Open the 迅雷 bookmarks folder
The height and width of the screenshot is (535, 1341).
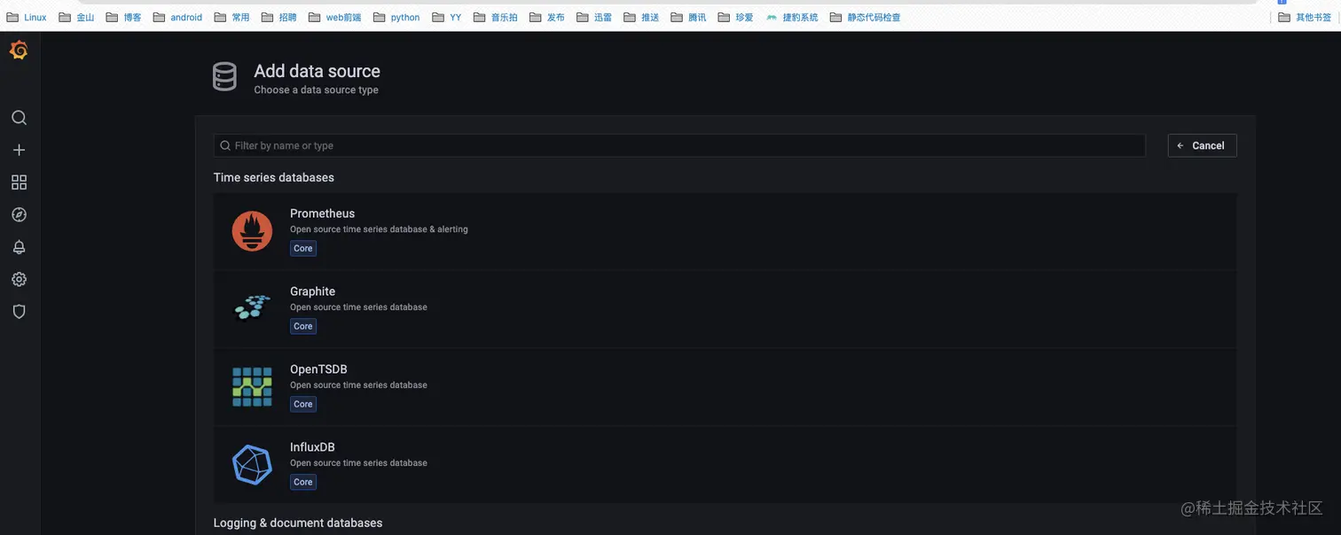pyautogui.click(x=593, y=17)
